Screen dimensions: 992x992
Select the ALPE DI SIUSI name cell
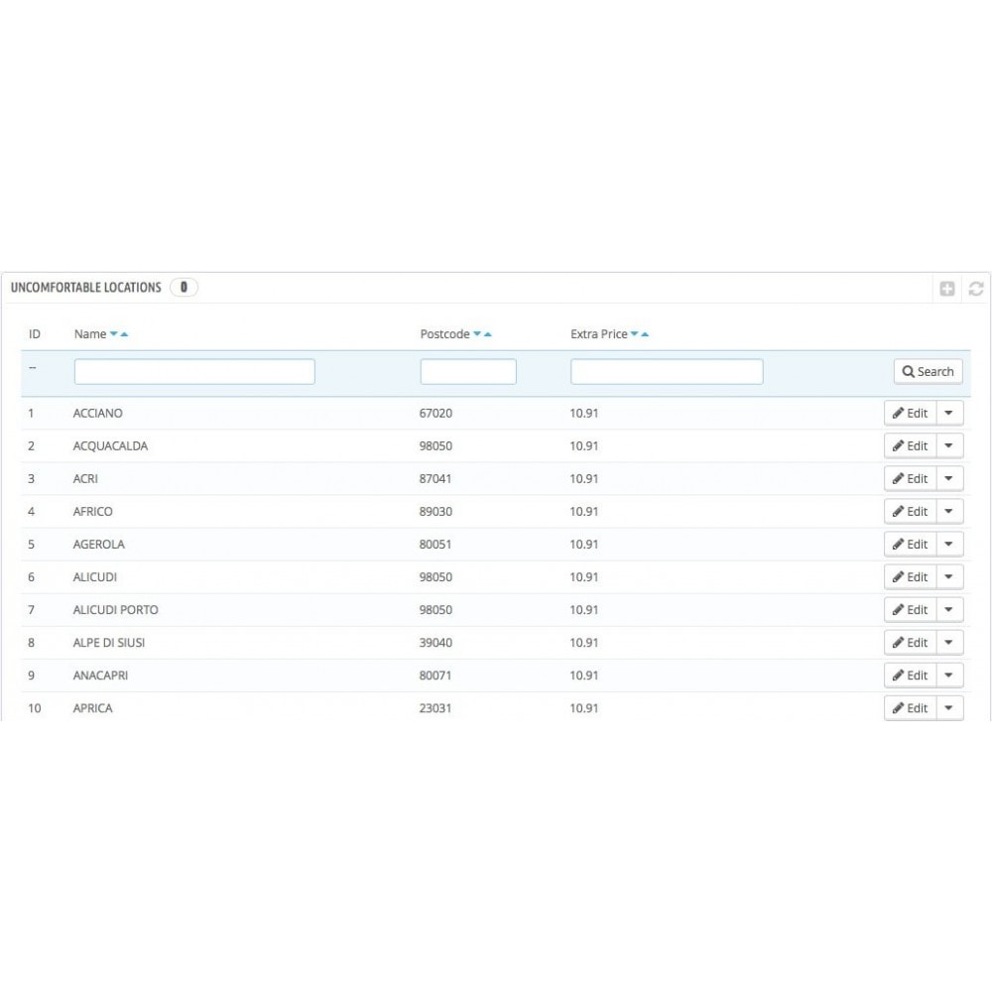tap(109, 644)
